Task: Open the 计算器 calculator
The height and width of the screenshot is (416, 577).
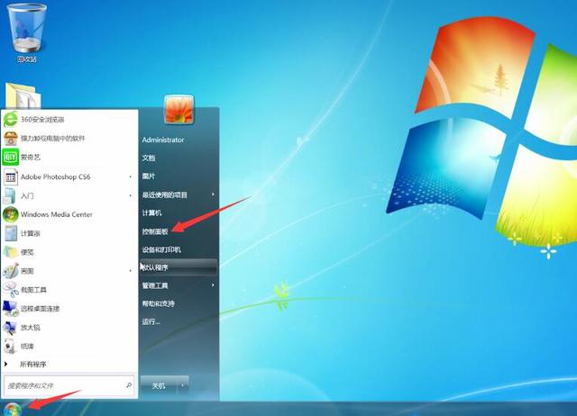Action: 31,233
